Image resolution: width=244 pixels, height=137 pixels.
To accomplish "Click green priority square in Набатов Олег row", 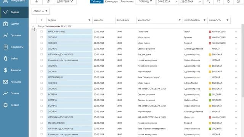I will (210, 100).
